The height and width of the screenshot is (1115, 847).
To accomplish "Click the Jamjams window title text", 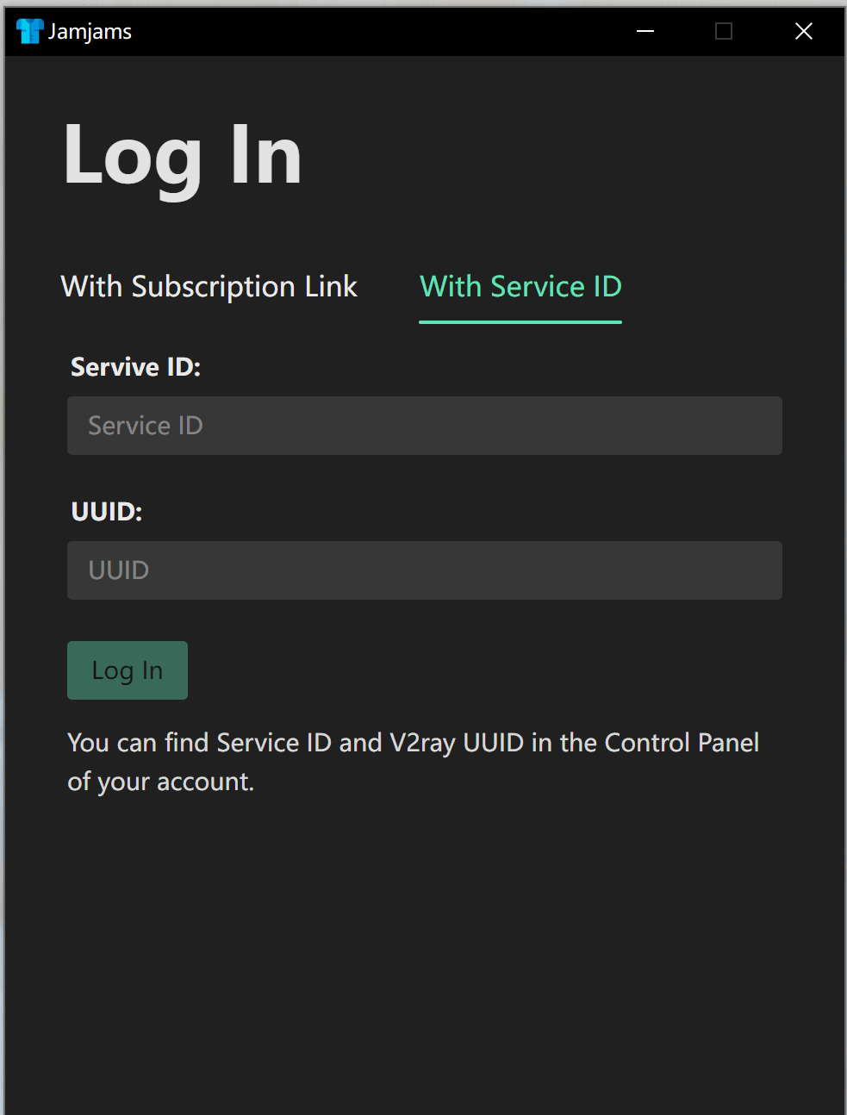I will pyautogui.click(x=90, y=32).
